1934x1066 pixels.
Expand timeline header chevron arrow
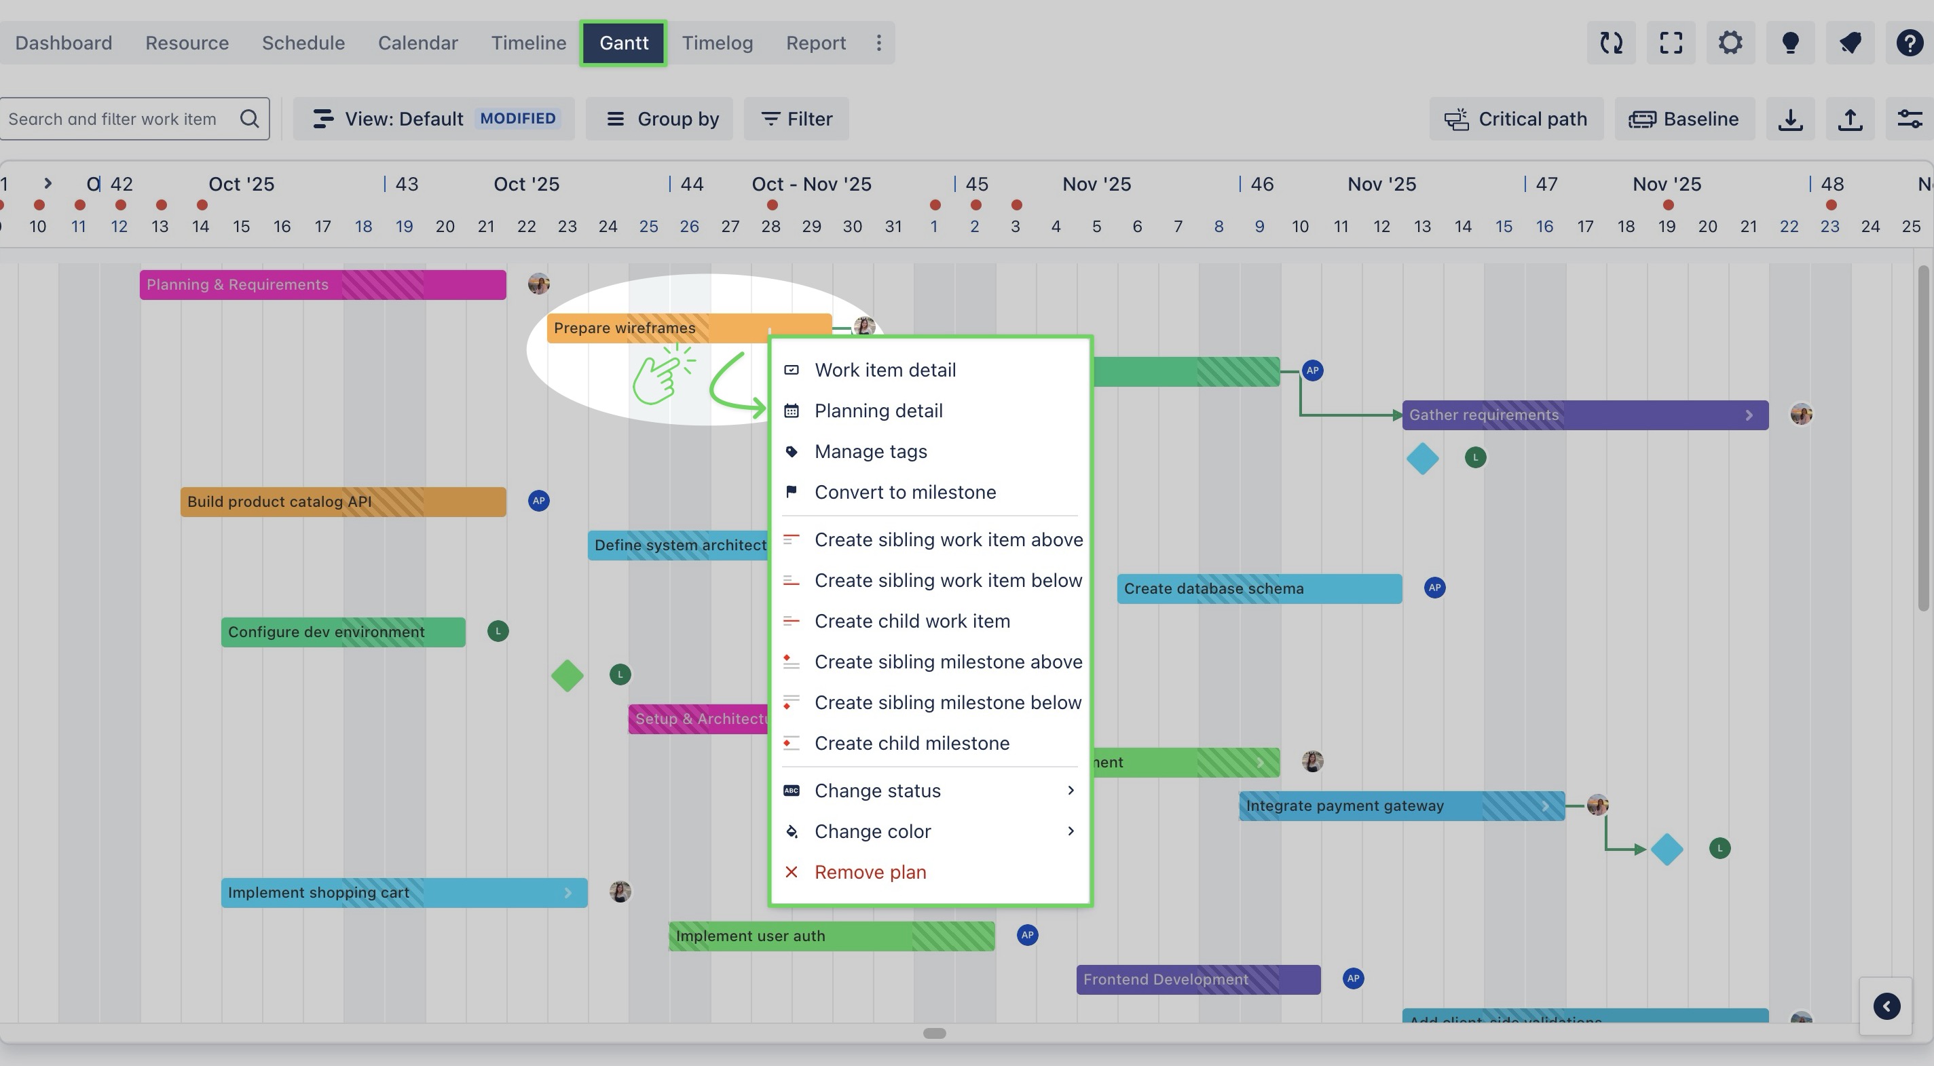coord(48,183)
